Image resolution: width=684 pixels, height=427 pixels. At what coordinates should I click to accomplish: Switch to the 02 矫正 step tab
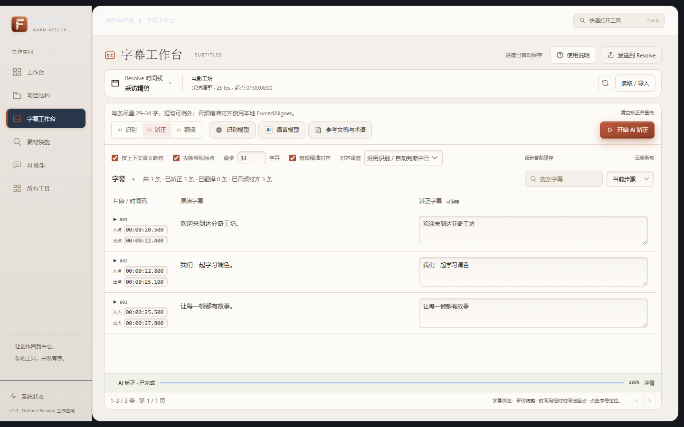157,130
